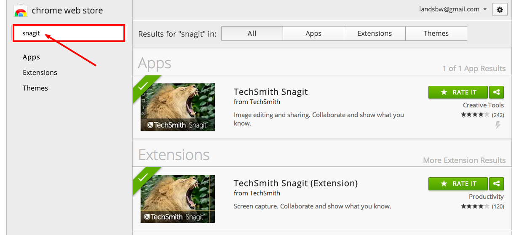Click the search box containing snagit

point(69,33)
